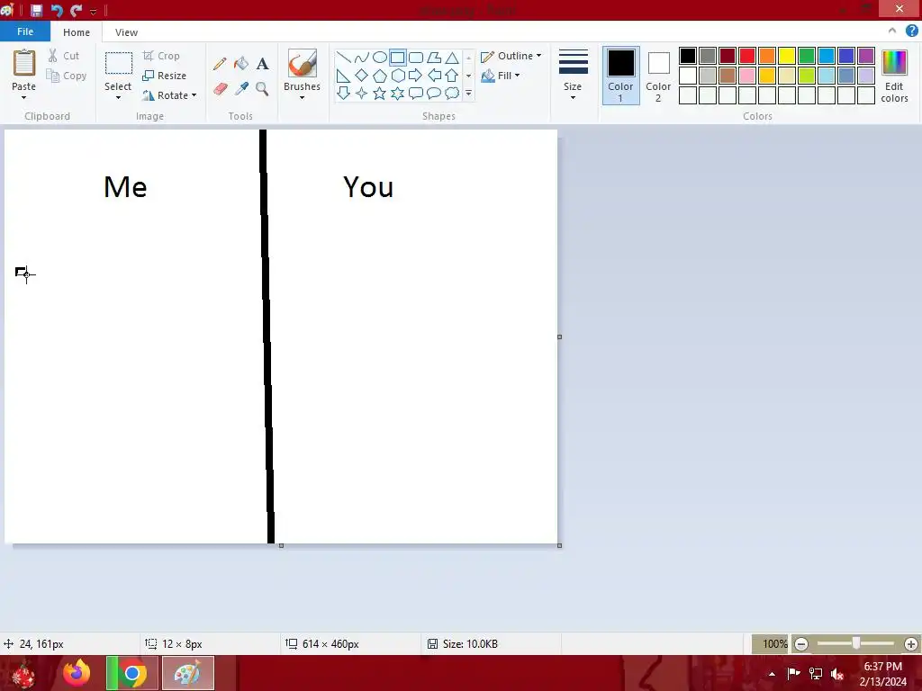Choose the Rounded rectangle shape
This screenshot has height=691, width=922.
[x=416, y=57]
